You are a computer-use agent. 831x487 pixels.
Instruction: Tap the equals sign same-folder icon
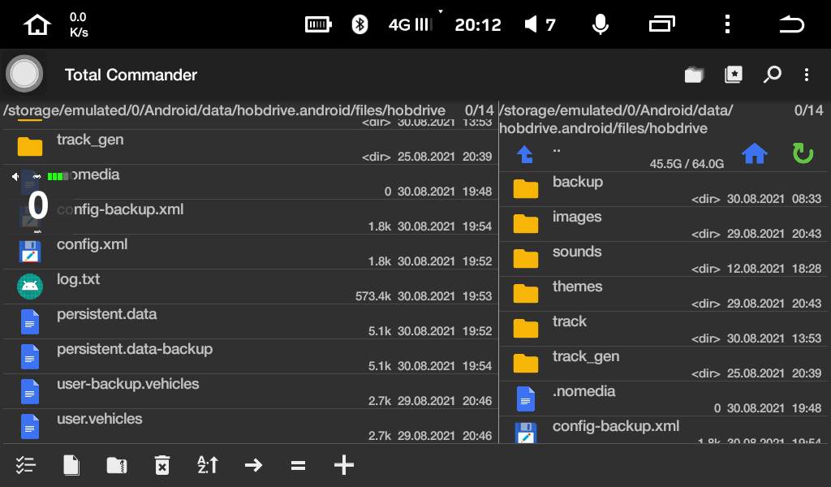point(299,465)
